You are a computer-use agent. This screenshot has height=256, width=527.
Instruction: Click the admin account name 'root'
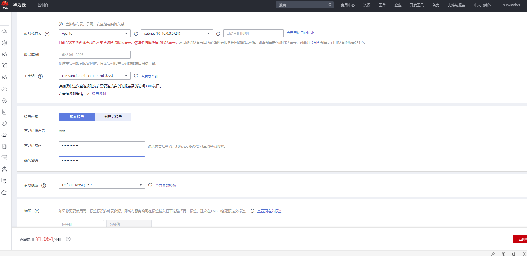coord(62,131)
